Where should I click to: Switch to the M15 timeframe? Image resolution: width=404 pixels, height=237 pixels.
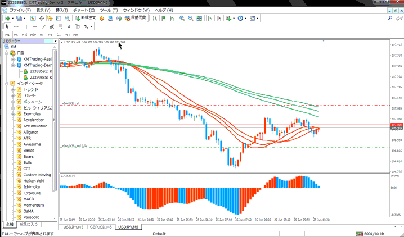[24, 35]
